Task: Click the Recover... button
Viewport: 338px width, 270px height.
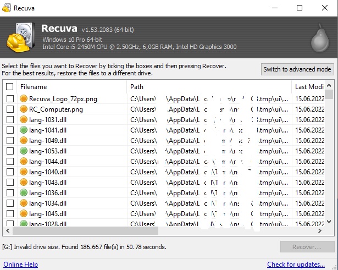Action: 307,247
